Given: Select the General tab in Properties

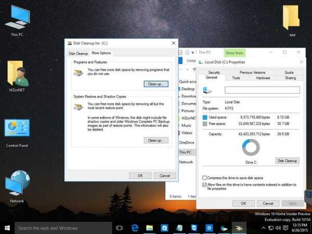Looking at the screenshot, I should coord(211,77).
